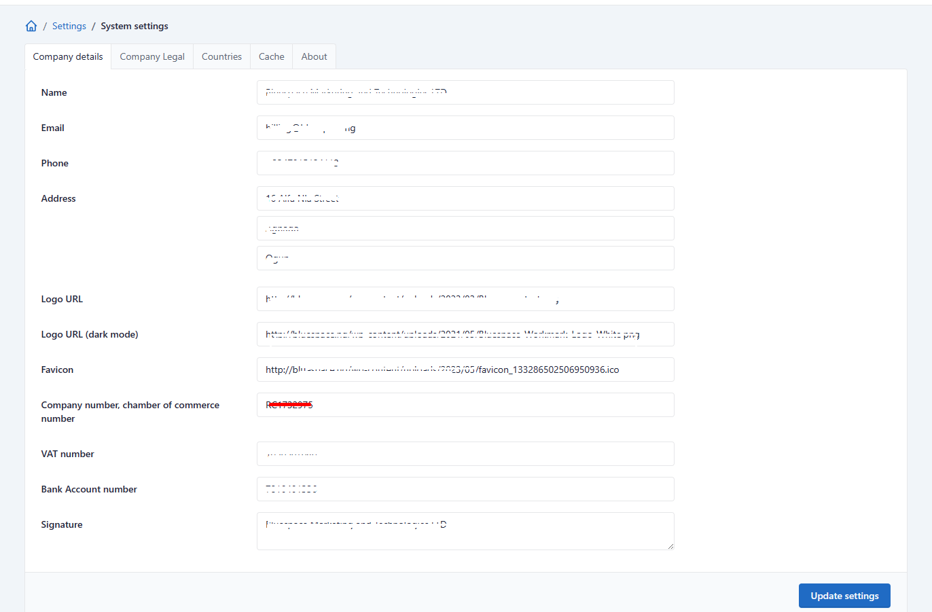This screenshot has height=612, width=932.
Task: Select the Email input field
Action: pyautogui.click(x=465, y=128)
